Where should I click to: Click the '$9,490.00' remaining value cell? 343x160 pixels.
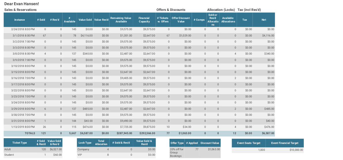pos(126,121)
